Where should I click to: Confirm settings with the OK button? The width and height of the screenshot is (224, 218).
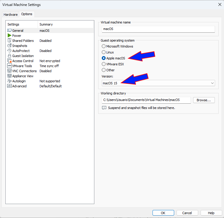point(163,213)
